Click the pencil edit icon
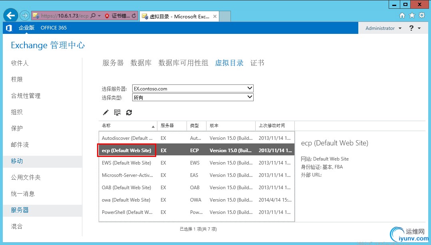Viewport: 431px width, 245px height. click(105, 112)
